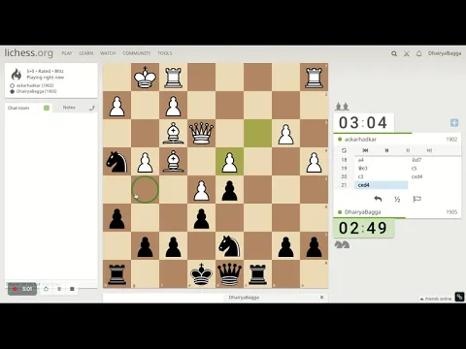This screenshot has width=466, height=349.
Task: Click the red record timer button
Action: pyautogui.click(x=22, y=289)
